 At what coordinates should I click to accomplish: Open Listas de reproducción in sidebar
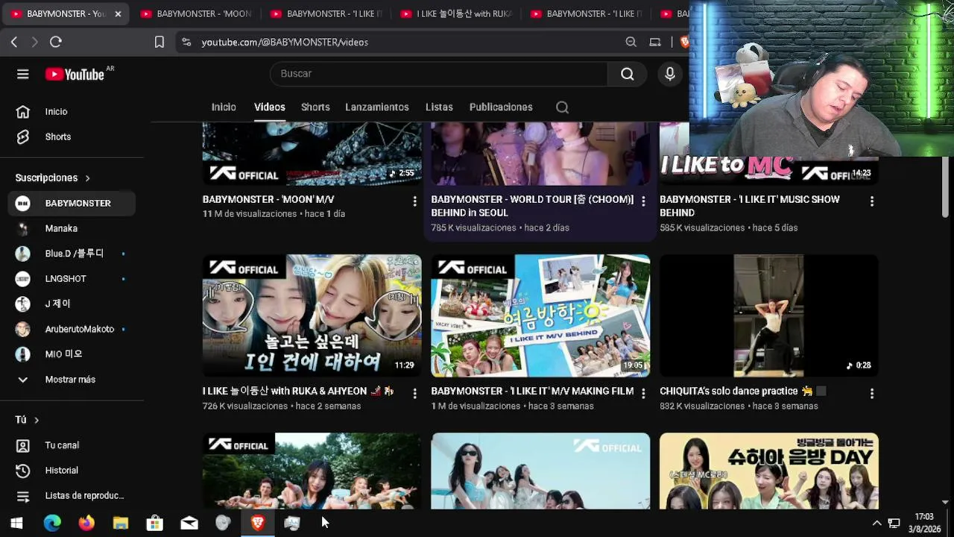[72, 496]
